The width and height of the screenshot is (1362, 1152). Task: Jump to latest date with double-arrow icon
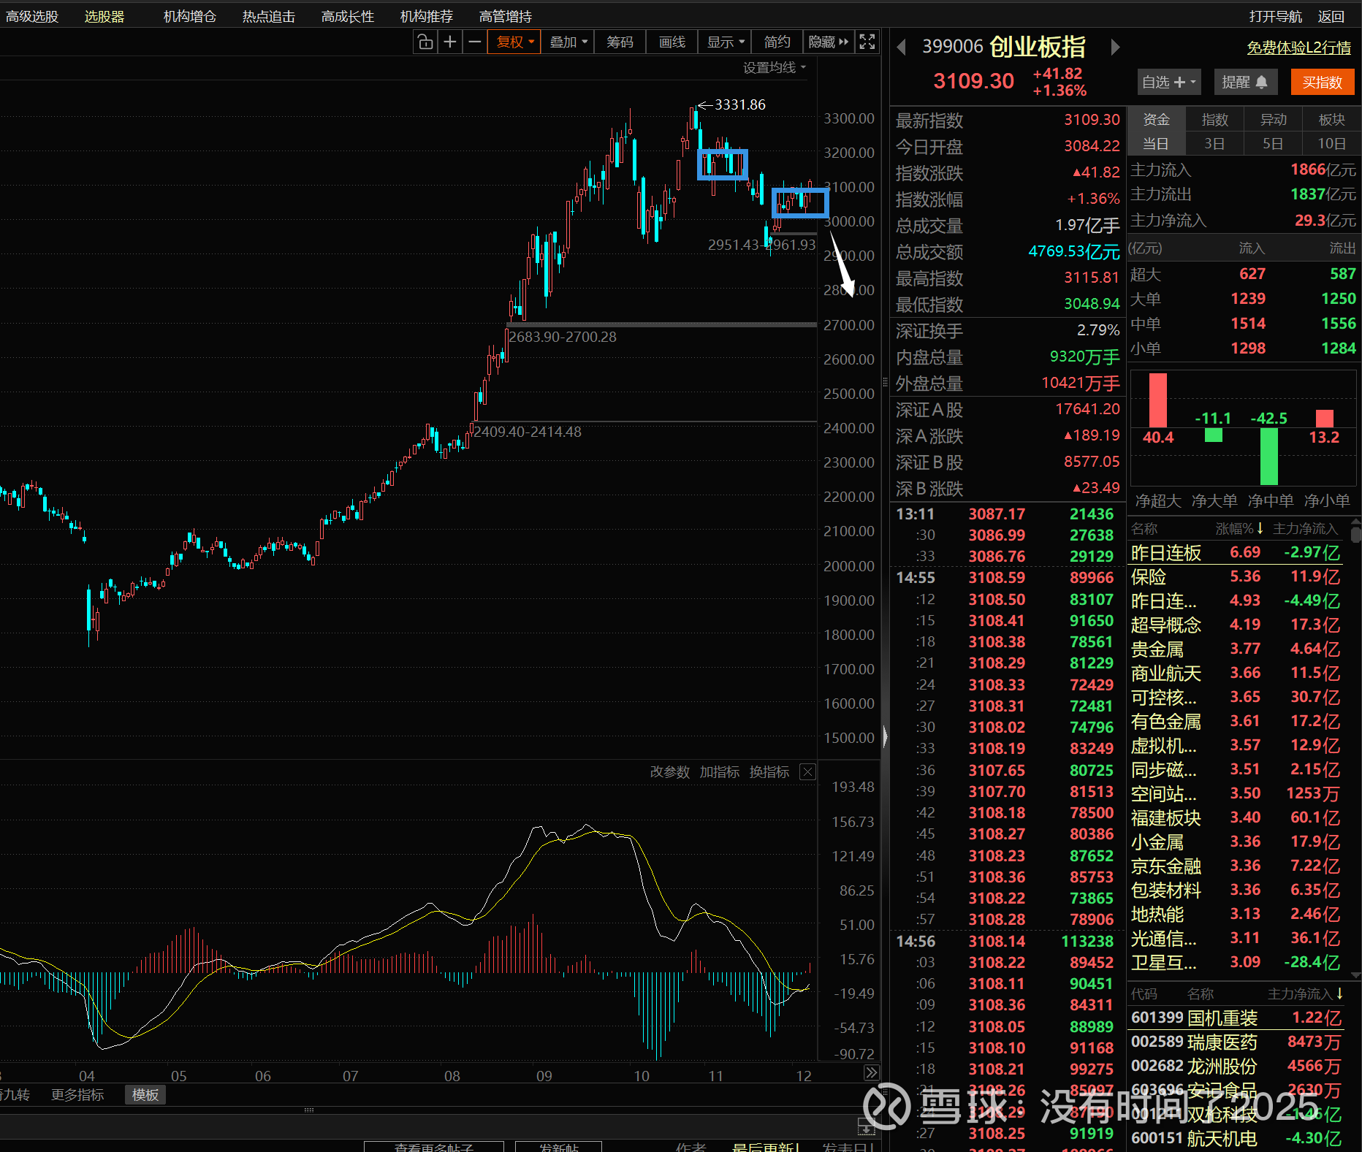click(872, 1072)
